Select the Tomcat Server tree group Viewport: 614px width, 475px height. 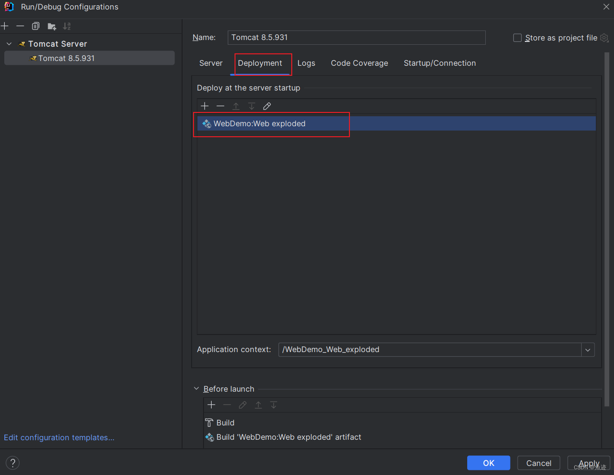[58, 44]
